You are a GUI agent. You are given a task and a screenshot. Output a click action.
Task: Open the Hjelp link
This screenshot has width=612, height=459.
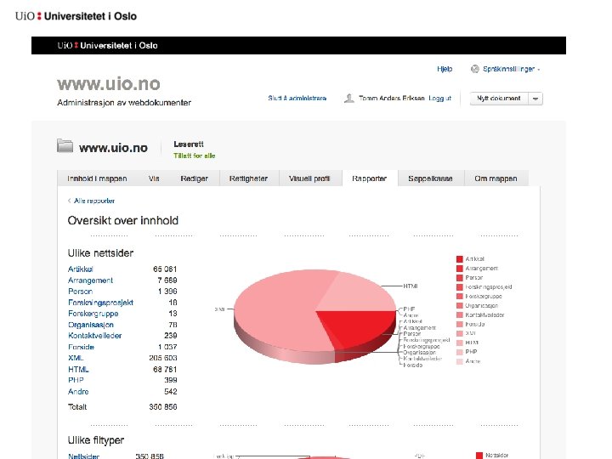(x=445, y=69)
